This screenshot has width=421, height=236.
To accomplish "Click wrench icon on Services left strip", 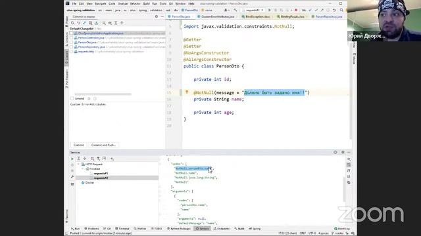I will (x=72, y=177).
